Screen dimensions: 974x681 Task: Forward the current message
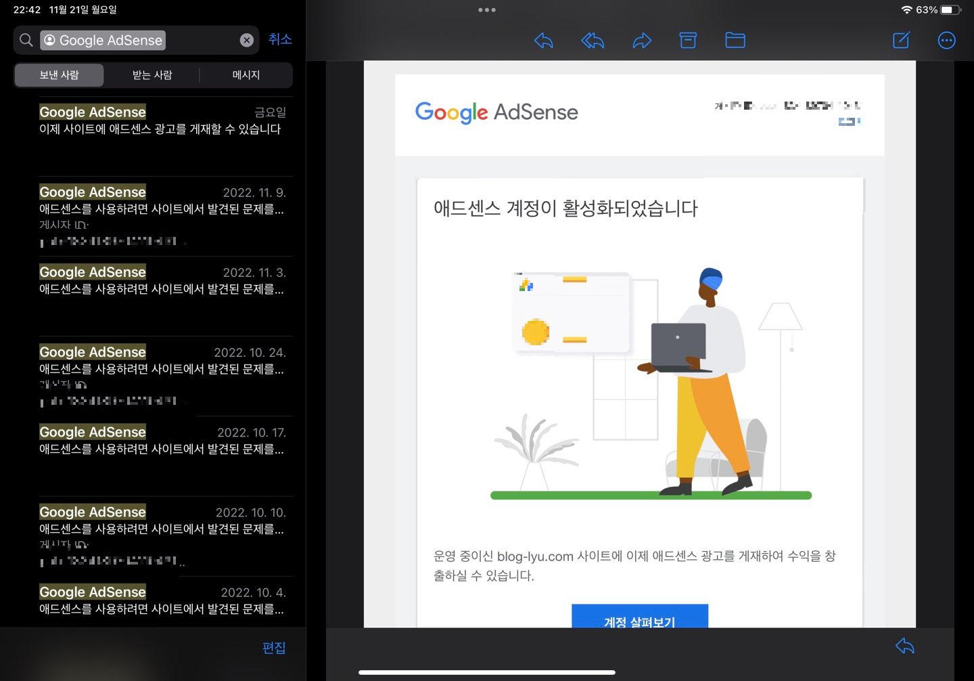[x=643, y=41]
